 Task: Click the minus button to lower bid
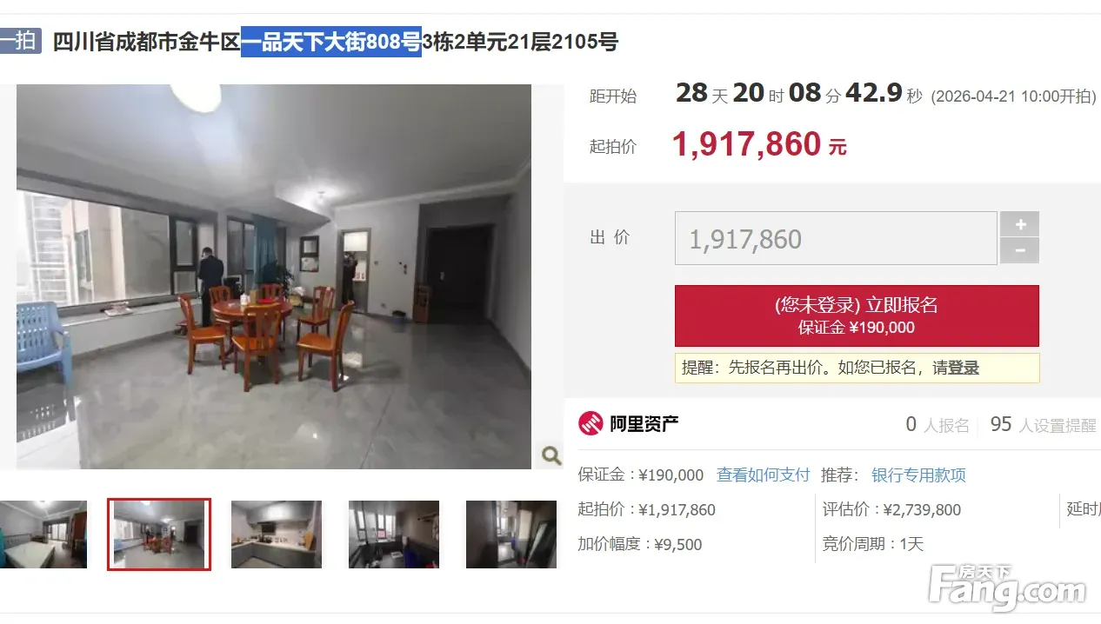(1020, 251)
